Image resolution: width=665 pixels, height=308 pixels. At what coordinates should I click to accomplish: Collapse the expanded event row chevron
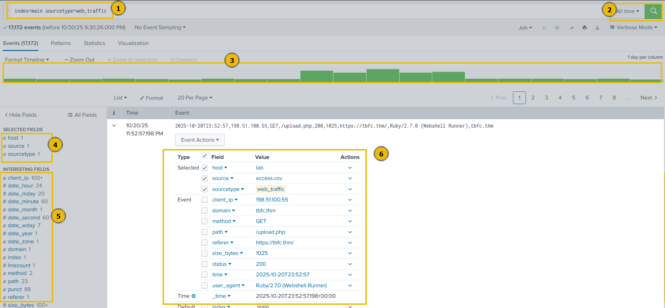(x=114, y=126)
